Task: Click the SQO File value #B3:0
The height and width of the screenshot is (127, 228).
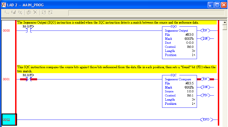Action: [190, 35]
